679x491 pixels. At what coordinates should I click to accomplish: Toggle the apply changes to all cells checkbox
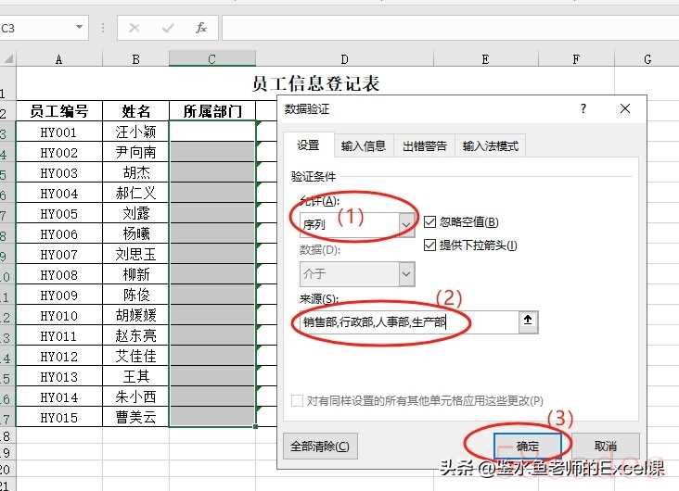click(x=297, y=400)
